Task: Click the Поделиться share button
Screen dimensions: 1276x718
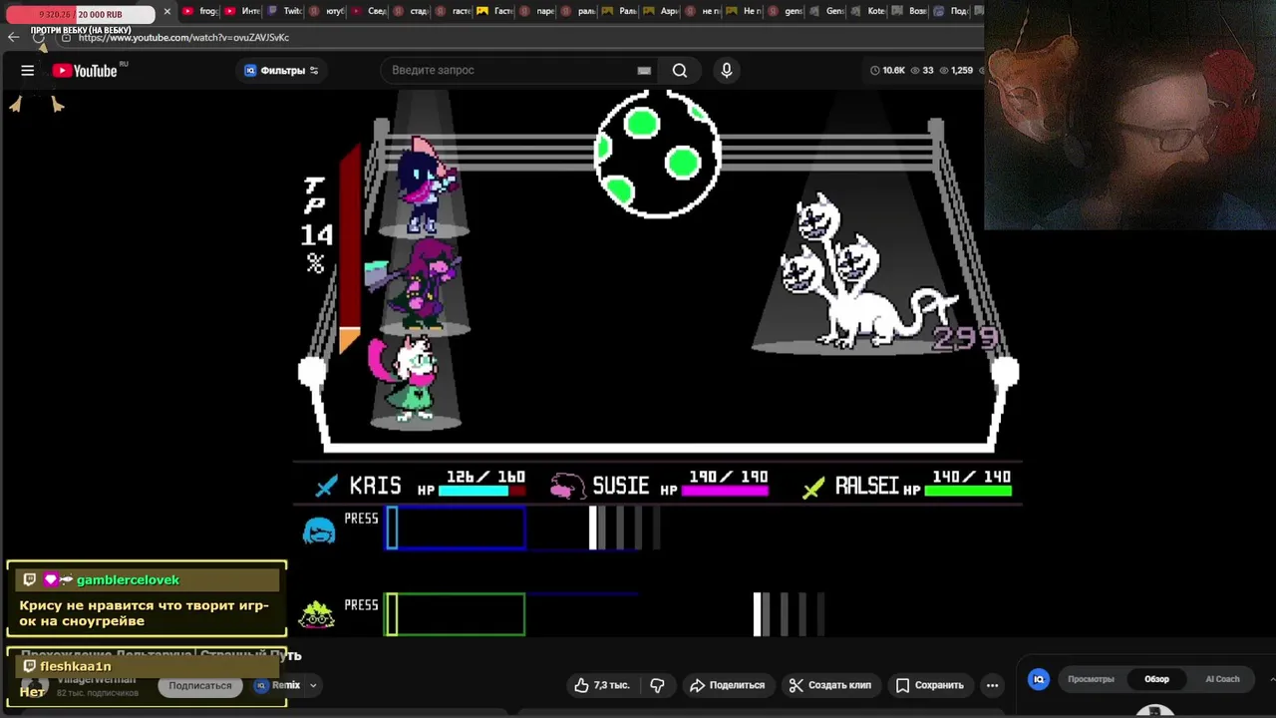Action: [727, 685]
